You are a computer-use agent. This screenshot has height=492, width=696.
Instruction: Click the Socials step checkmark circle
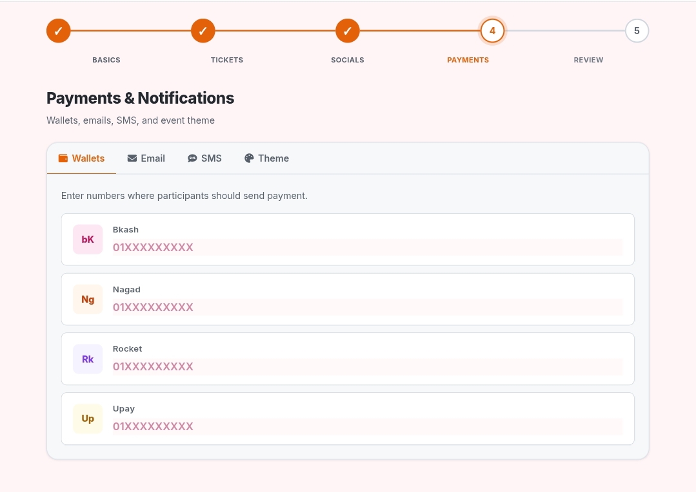coord(348,31)
